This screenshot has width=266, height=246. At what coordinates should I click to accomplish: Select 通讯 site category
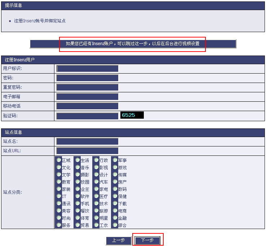tap(59, 203)
